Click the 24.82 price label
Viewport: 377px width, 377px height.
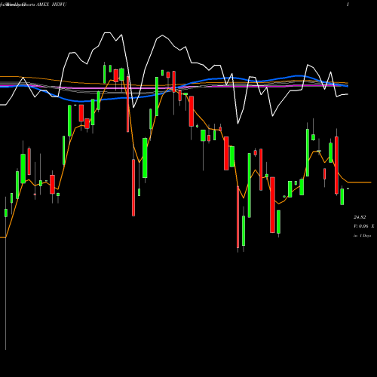click(x=360, y=217)
